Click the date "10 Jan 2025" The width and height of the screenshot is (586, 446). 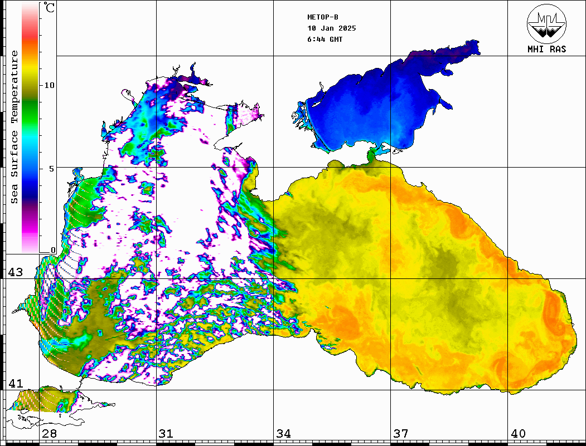(332, 28)
